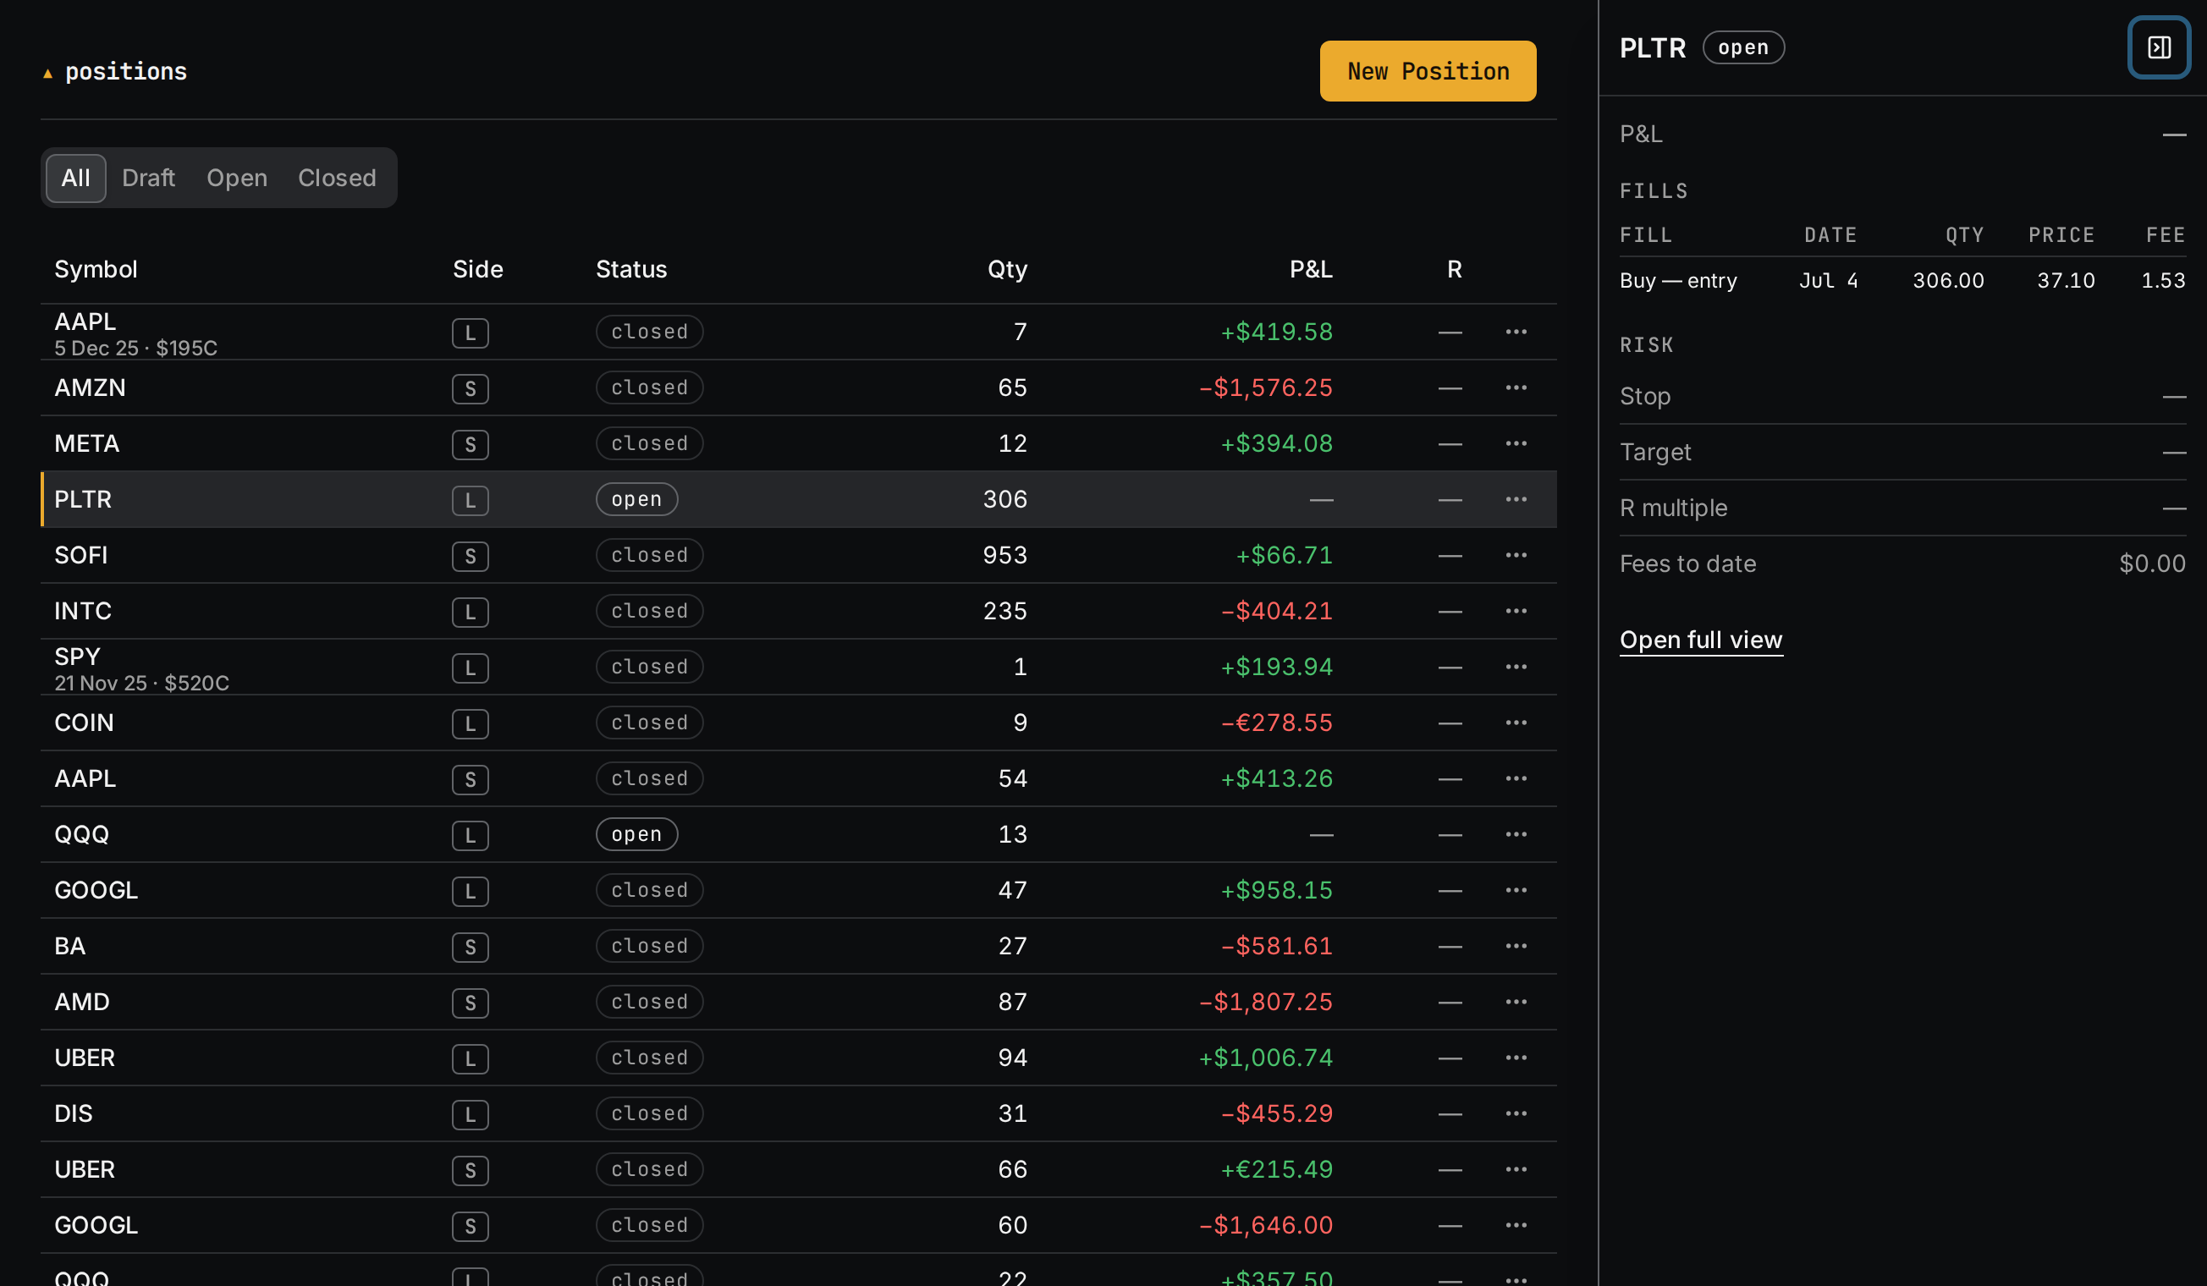Open more actions for COIN row
Viewport: 2207px width, 1286px height.
pyautogui.click(x=1516, y=723)
